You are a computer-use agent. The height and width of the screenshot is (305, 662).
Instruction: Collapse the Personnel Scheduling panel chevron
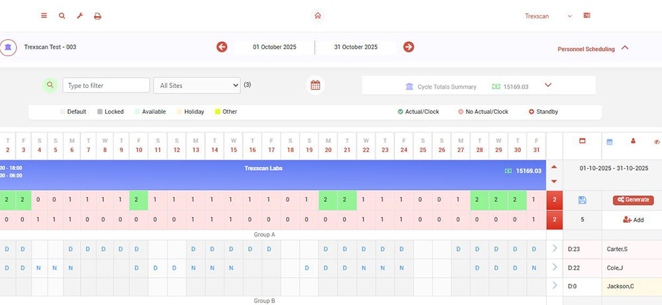pos(625,48)
